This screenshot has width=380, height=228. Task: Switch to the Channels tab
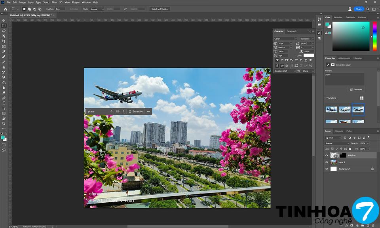pos(339,131)
